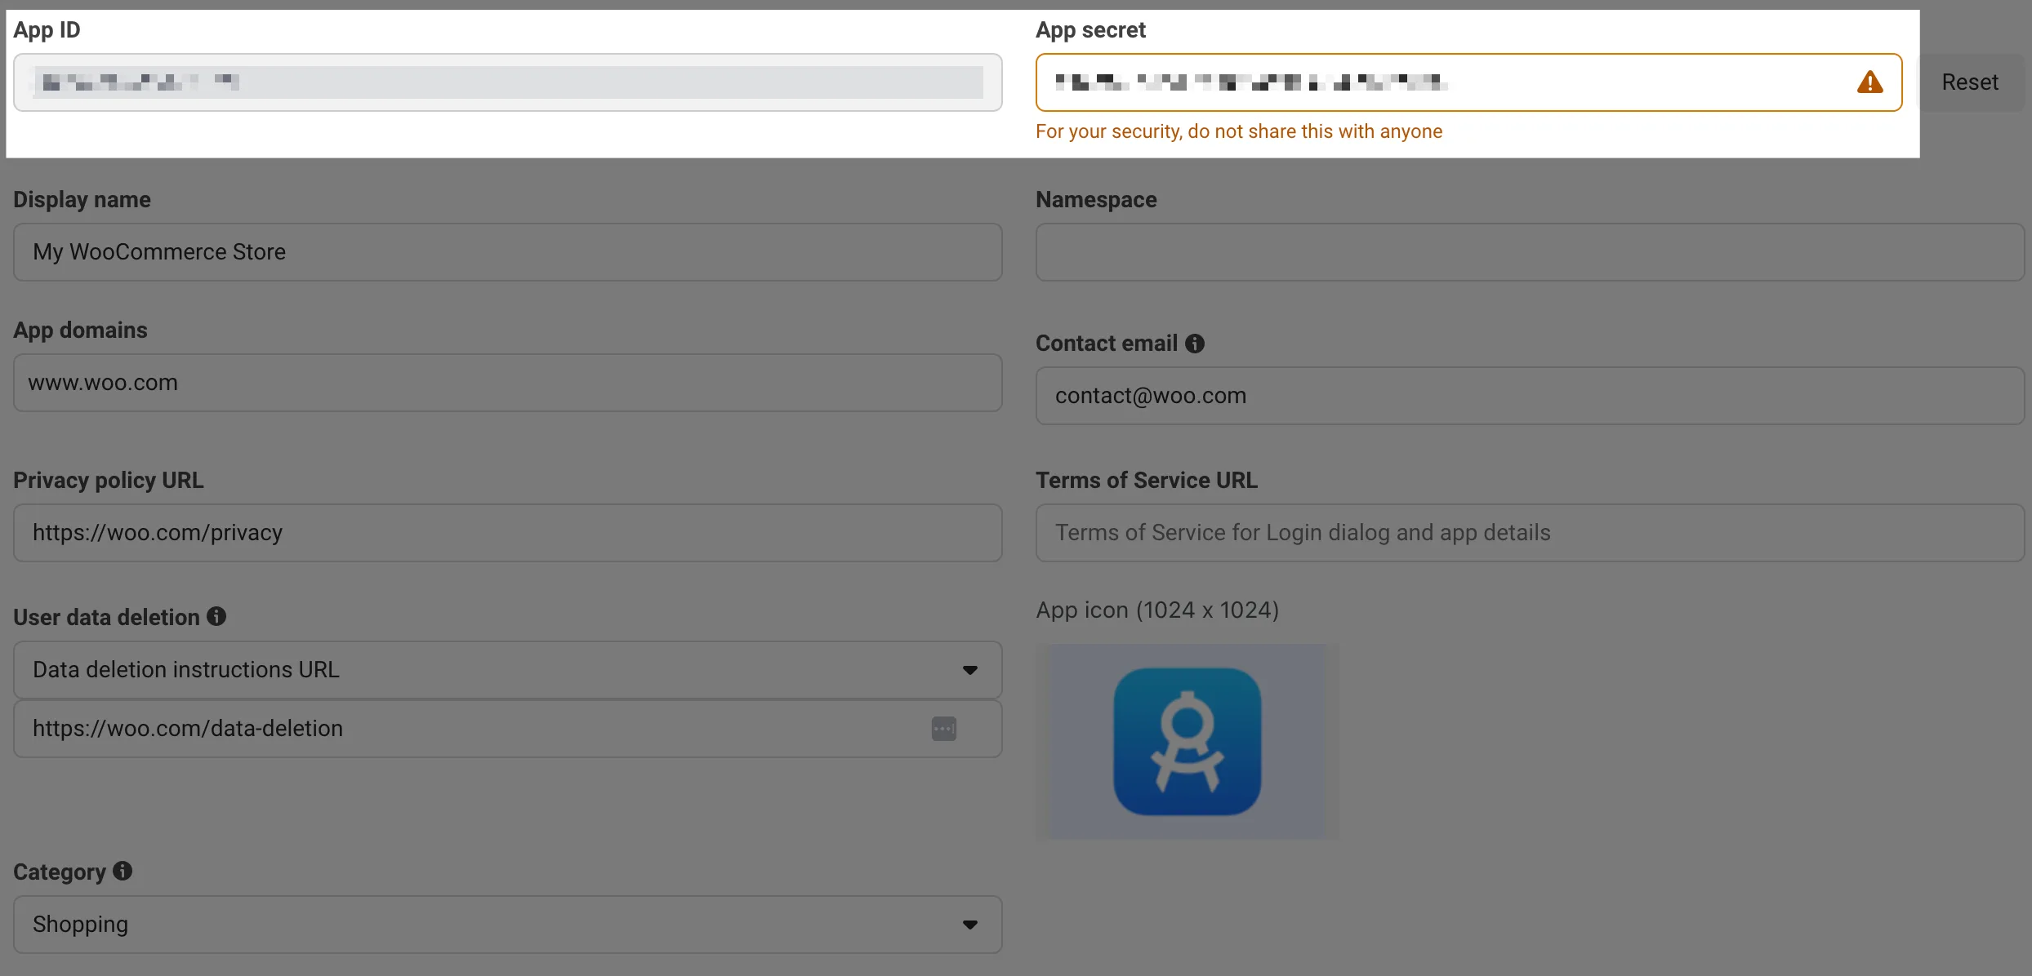This screenshot has width=2032, height=976.
Task: Click the App secret label
Action: tap(1090, 30)
